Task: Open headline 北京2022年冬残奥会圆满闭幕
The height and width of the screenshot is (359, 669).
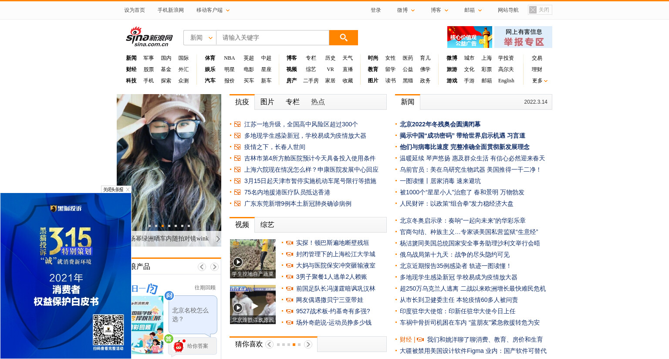Action: (440, 124)
